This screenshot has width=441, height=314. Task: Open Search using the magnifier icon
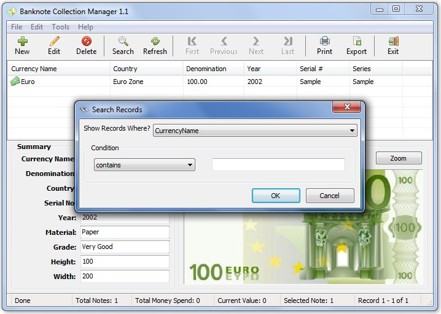(x=123, y=42)
